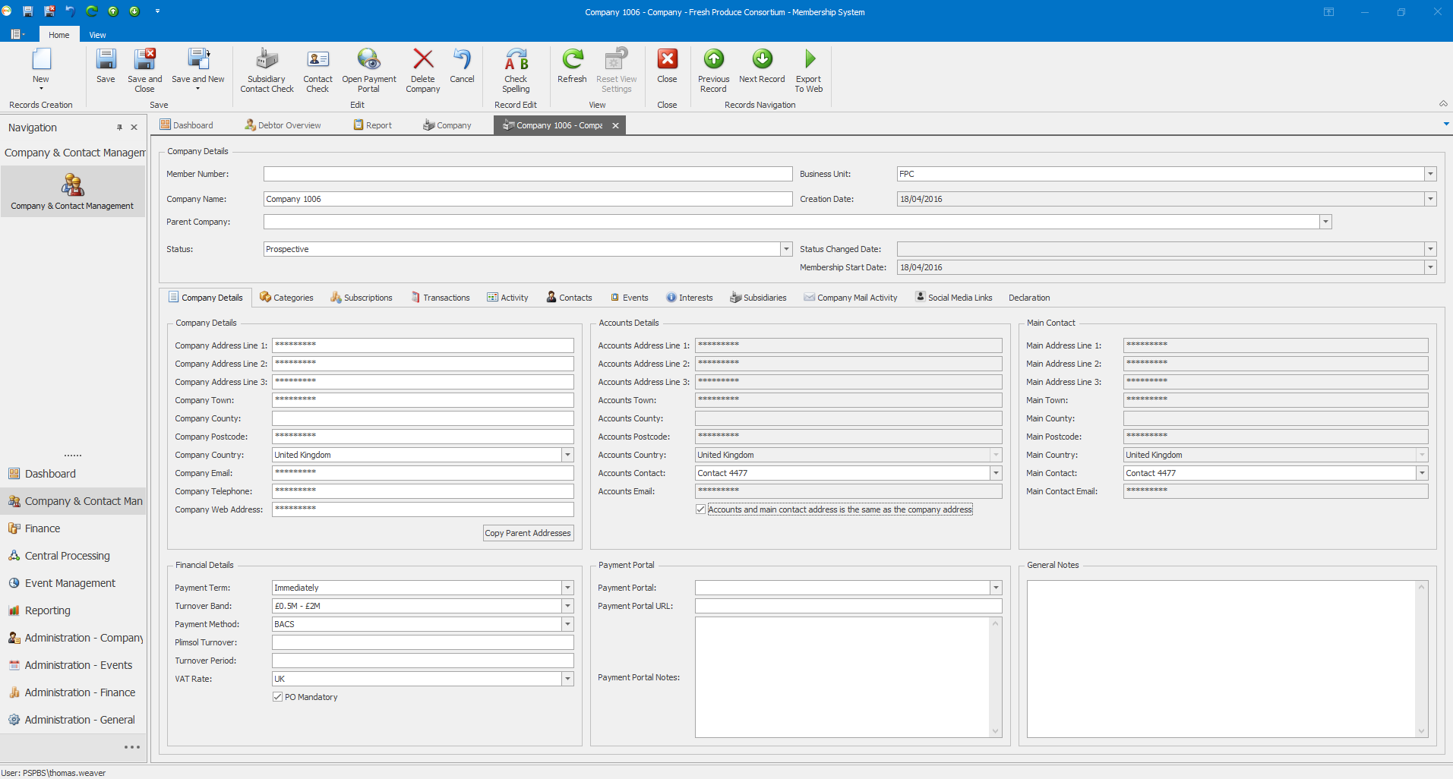Open Administration - General in navigation

click(73, 720)
